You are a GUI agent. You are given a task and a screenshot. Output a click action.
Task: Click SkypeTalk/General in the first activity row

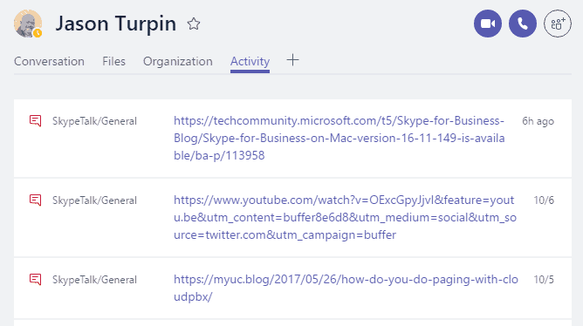[94, 121]
